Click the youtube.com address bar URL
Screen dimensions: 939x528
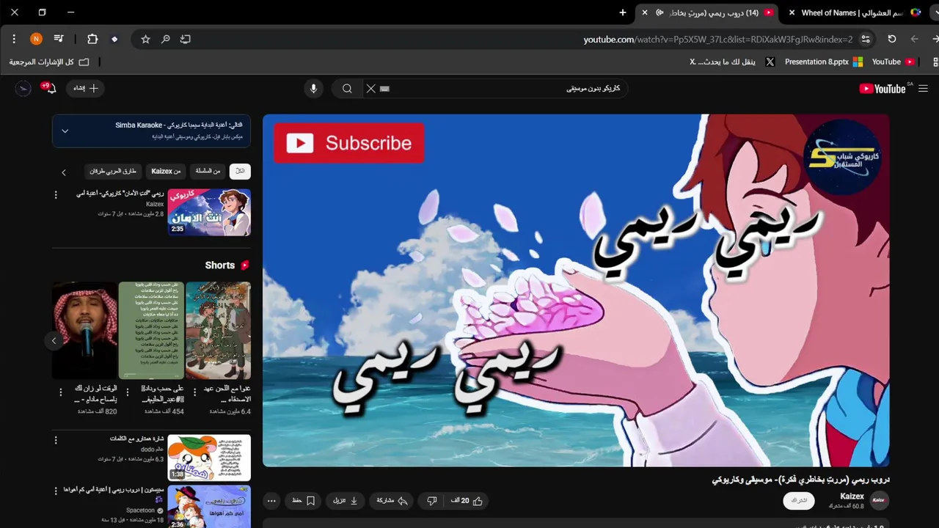pyautogui.click(x=718, y=40)
